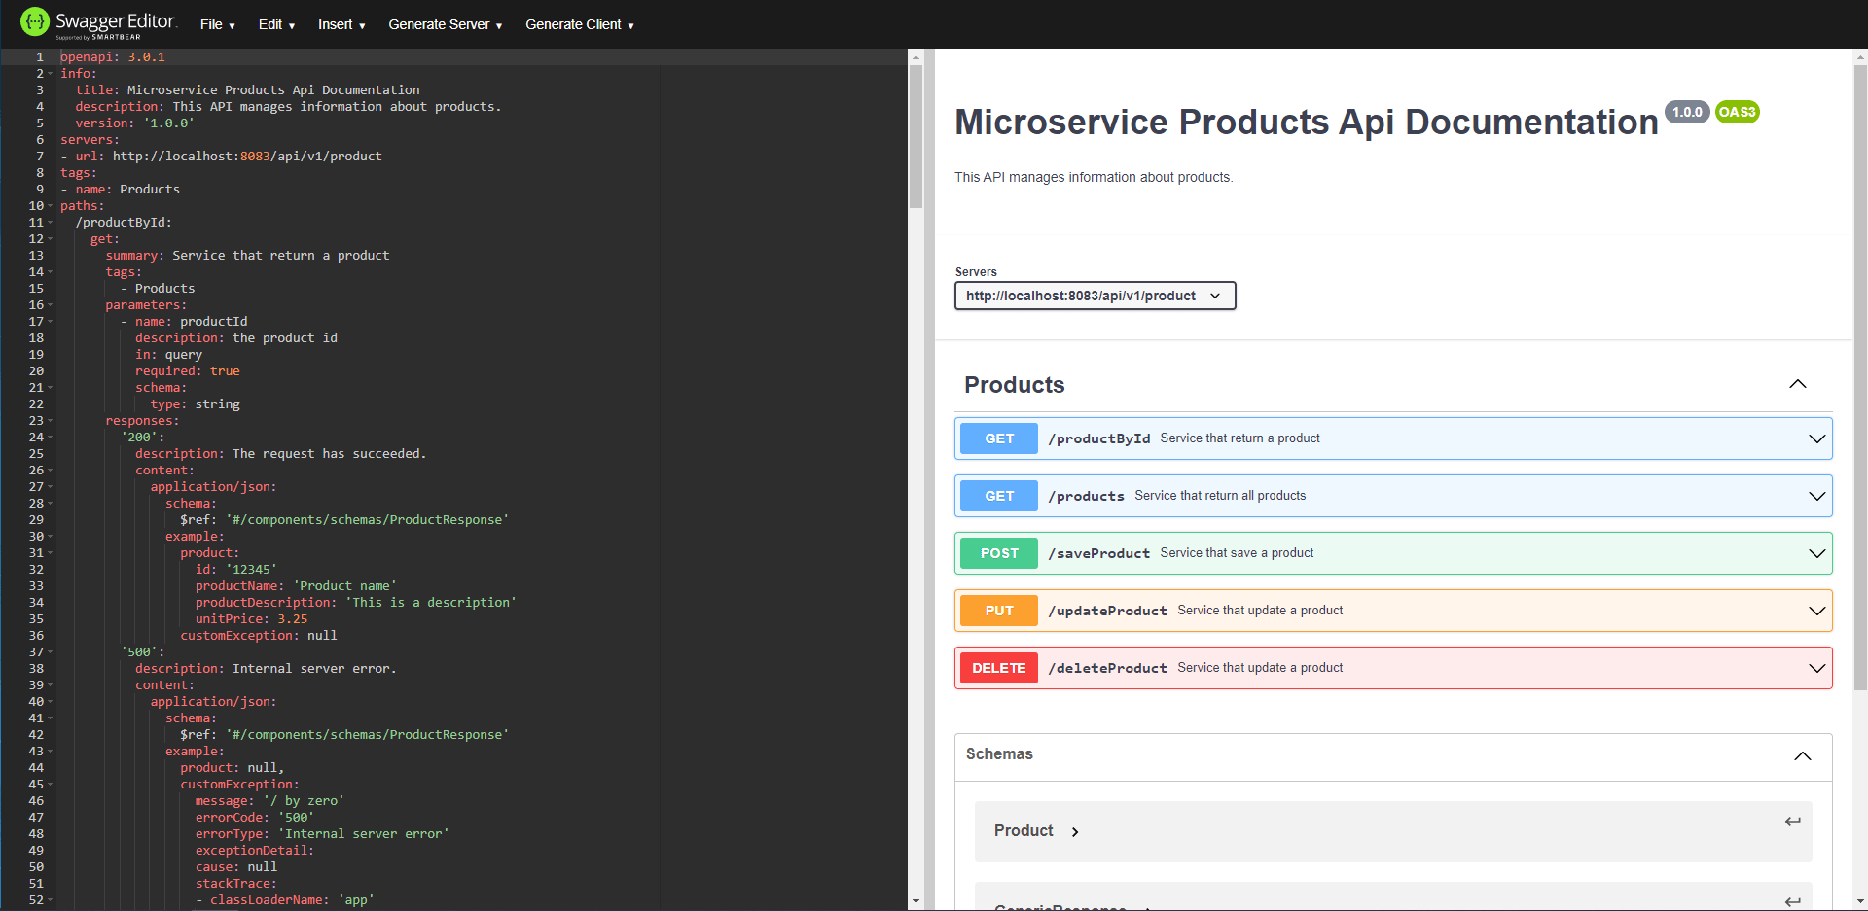Click the return arrow beside Product schema

click(x=1793, y=822)
